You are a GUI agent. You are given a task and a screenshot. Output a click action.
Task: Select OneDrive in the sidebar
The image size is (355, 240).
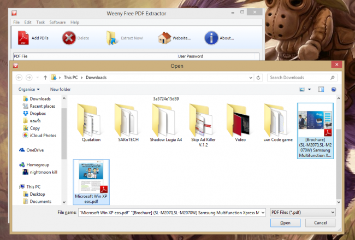(32, 150)
